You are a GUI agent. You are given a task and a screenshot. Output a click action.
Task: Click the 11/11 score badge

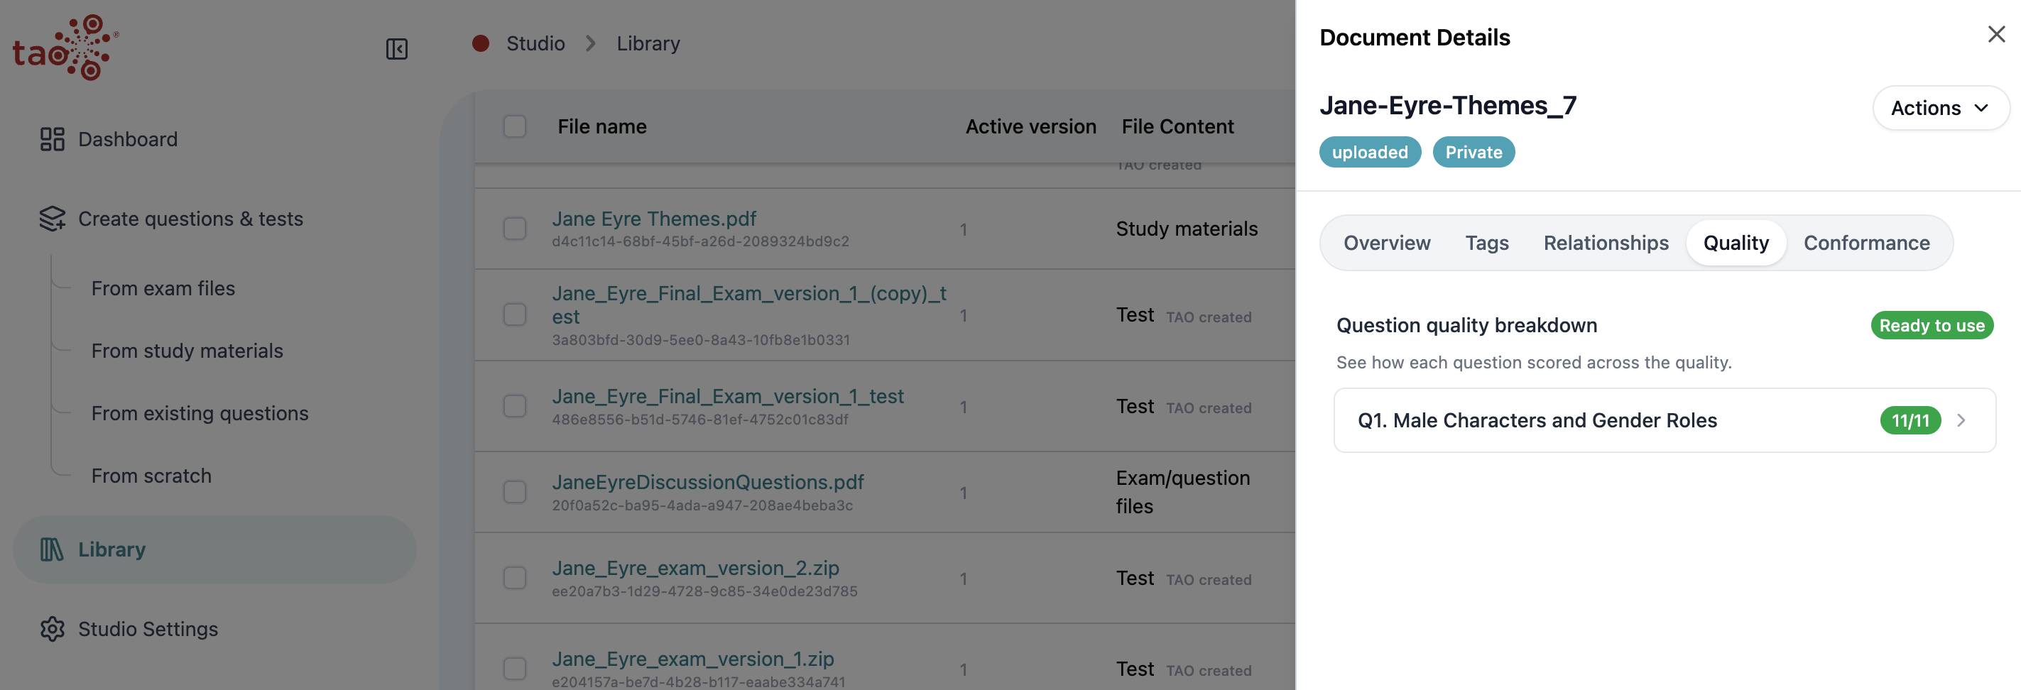(1910, 420)
